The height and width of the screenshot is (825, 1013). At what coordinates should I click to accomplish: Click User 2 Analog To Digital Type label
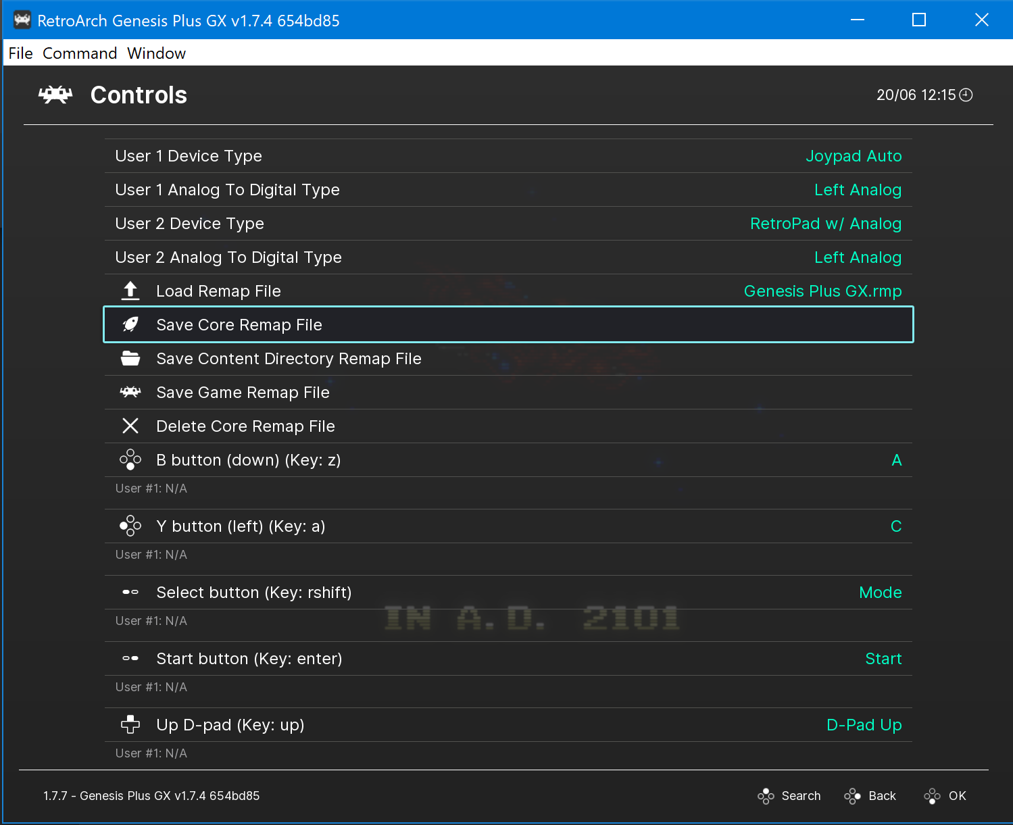(x=228, y=257)
